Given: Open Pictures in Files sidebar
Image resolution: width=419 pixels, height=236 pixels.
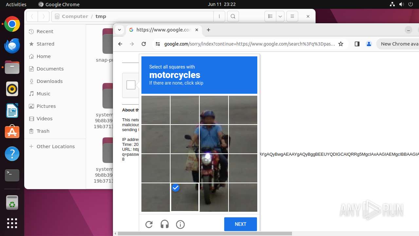Looking at the screenshot, I should (55, 106).
